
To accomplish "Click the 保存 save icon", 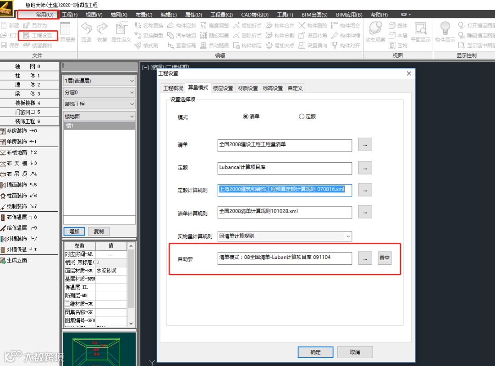I will (4, 45).
